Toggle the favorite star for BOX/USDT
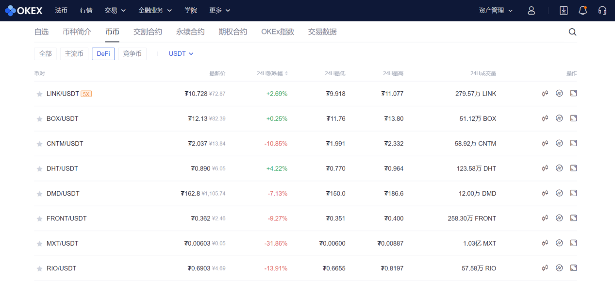This screenshot has height=283, width=615. [x=39, y=119]
